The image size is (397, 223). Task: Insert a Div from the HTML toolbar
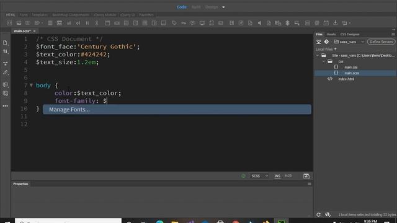pyautogui.click(x=10, y=23)
